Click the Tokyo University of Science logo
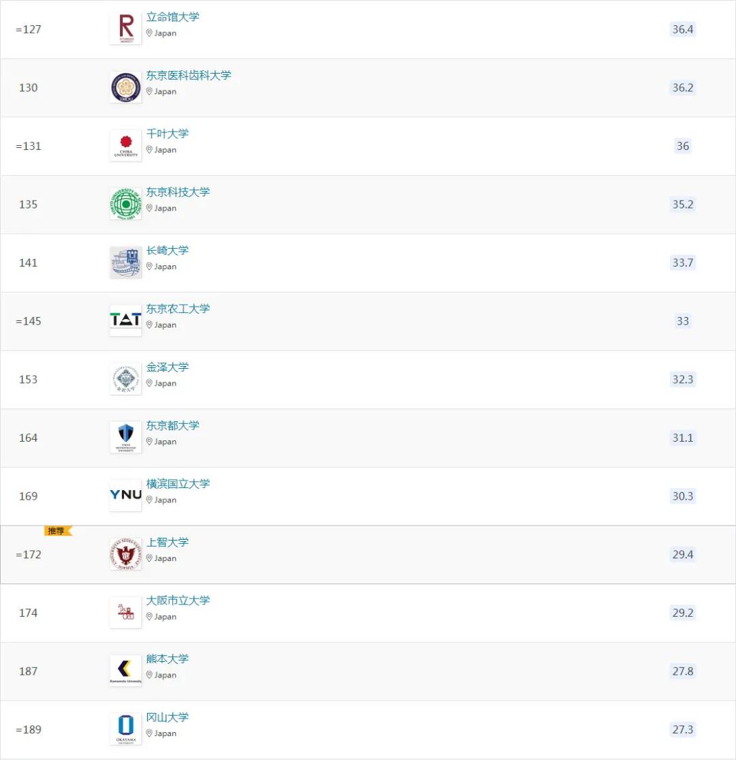This screenshot has height=760, width=736. point(125,204)
